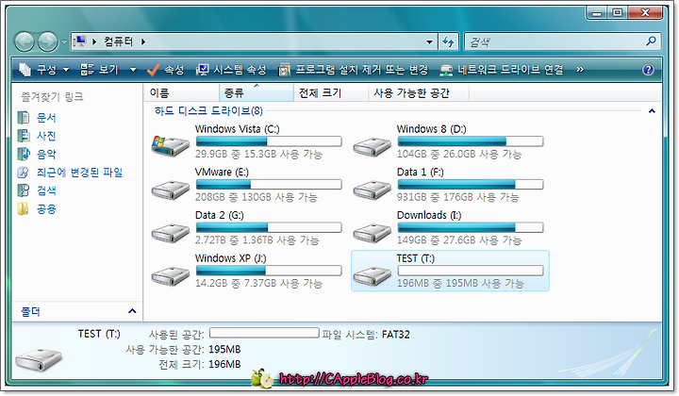The height and width of the screenshot is (396, 679).
Task: Open Windows Vista (C:) drive icon
Action: pyautogui.click(x=170, y=145)
